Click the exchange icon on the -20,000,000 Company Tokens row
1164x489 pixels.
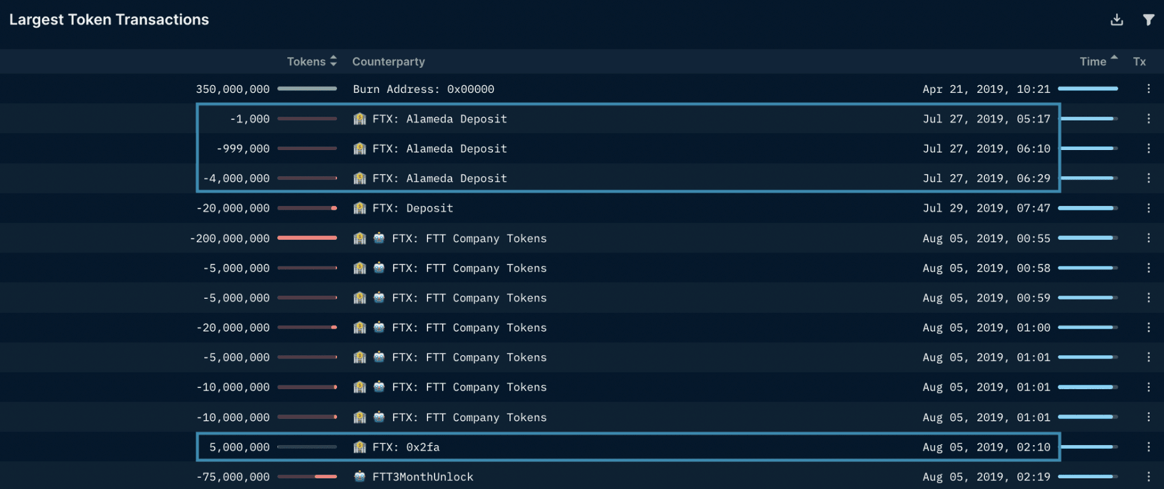pos(379,327)
